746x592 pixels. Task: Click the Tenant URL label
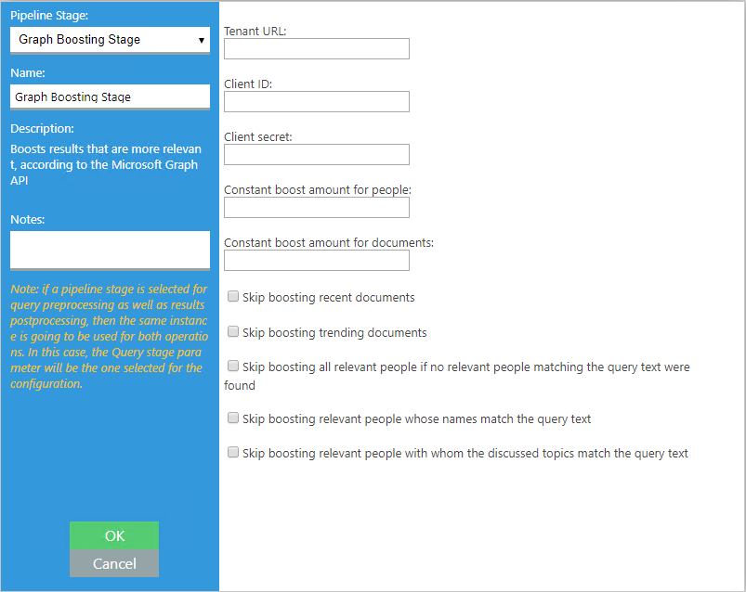pos(255,31)
